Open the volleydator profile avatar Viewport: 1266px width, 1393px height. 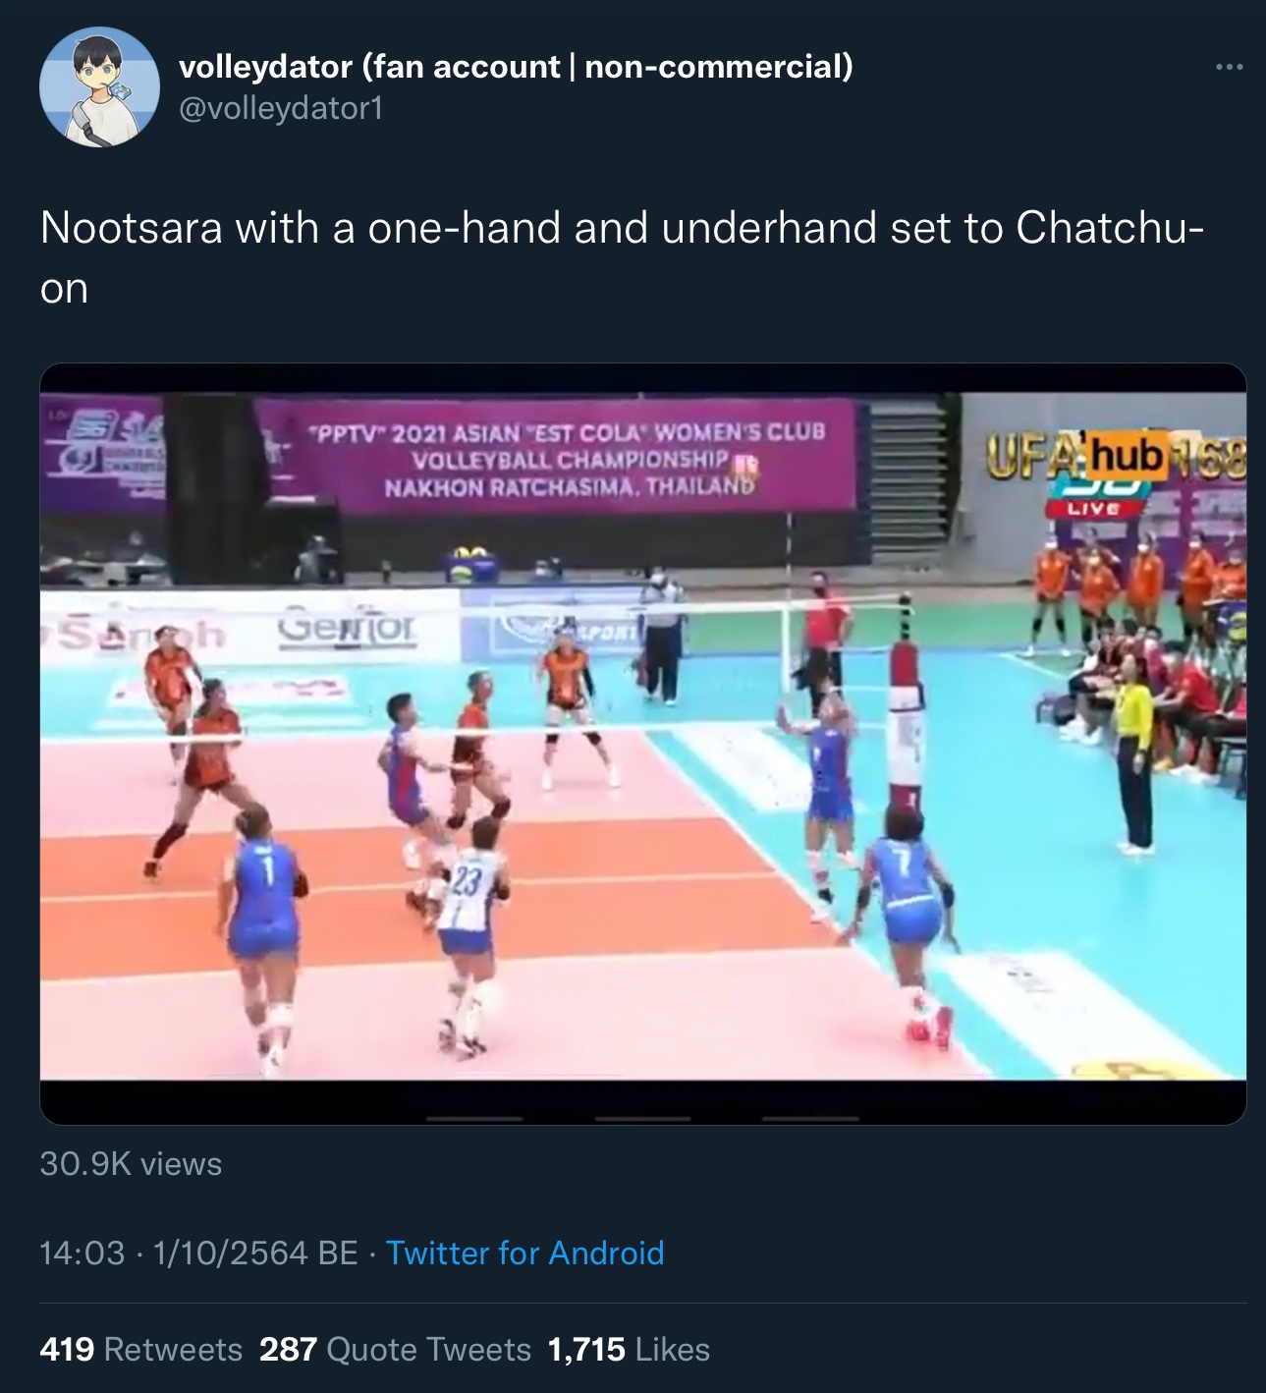[x=99, y=87]
